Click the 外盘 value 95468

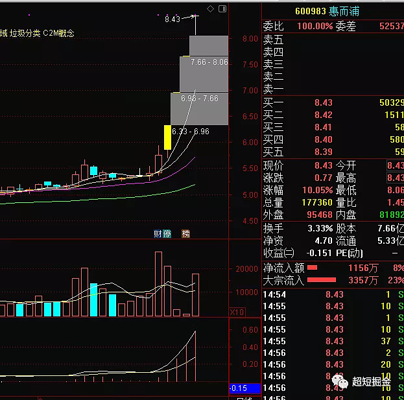point(320,215)
